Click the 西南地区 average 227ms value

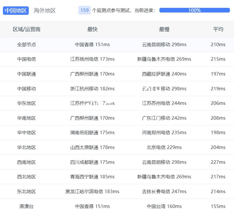(x=218, y=162)
